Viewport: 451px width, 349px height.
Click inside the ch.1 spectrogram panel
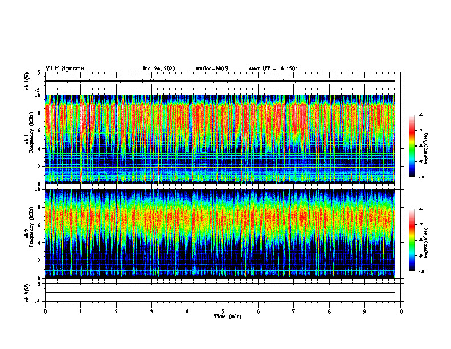pyautogui.click(x=220, y=139)
